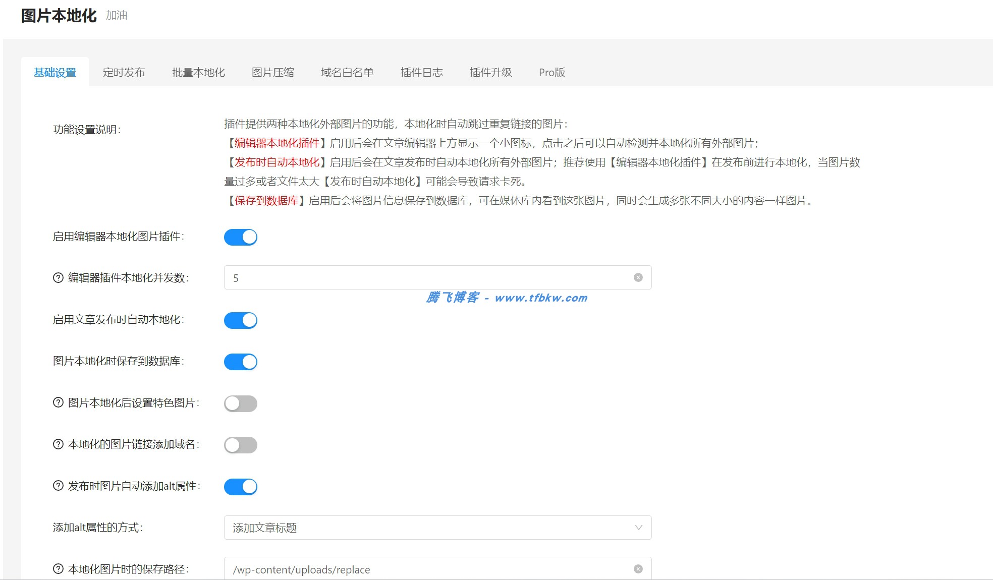Turn off 启用文章发布时自动本地化
Image resolution: width=993 pixels, height=580 pixels.
(241, 320)
